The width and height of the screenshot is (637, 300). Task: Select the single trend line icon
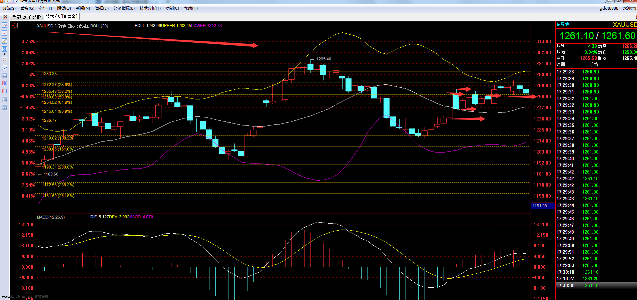5,33
